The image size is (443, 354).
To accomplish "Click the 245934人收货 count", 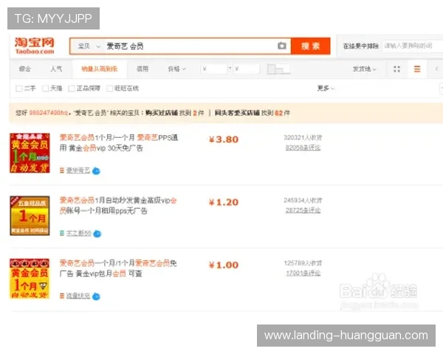I will point(303,200).
